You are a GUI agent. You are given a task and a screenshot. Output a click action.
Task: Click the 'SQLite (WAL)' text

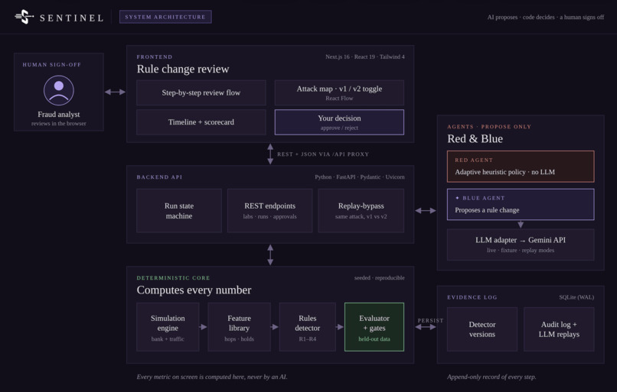point(576,297)
